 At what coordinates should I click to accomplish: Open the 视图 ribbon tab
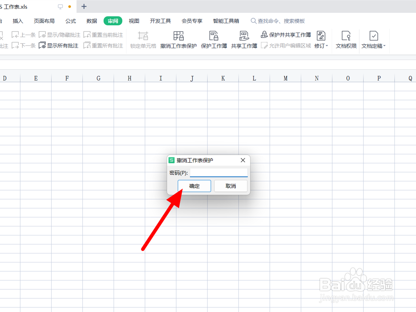134,21
